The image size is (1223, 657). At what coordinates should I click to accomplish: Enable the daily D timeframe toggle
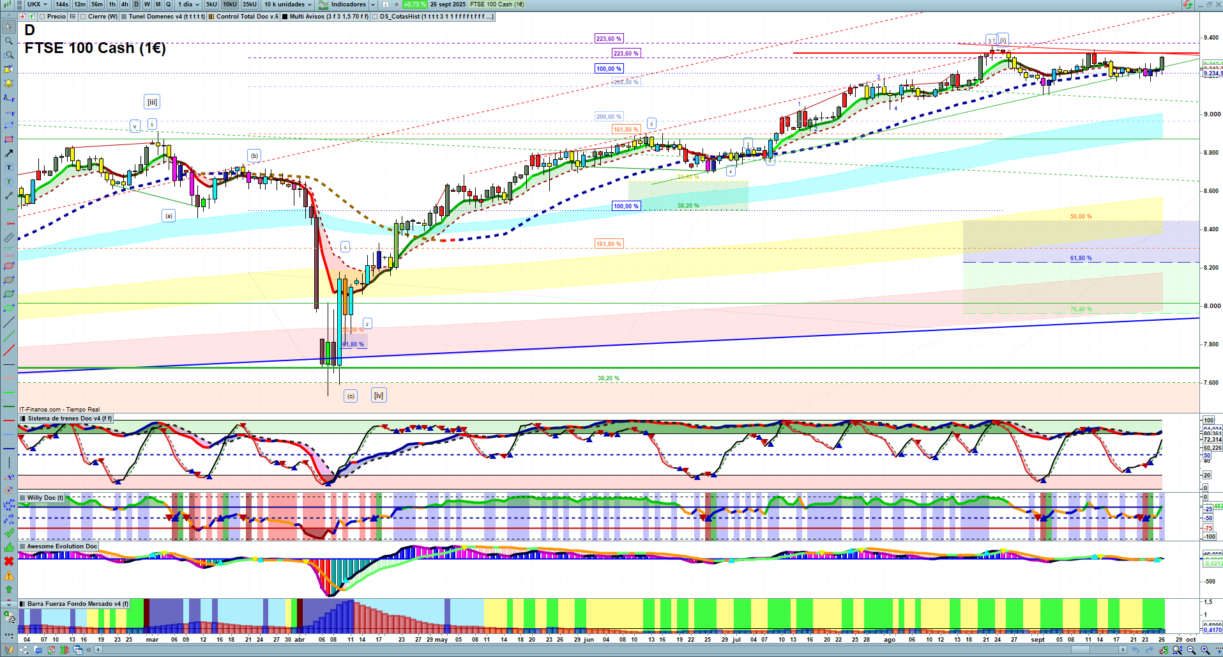click(136, 4)
